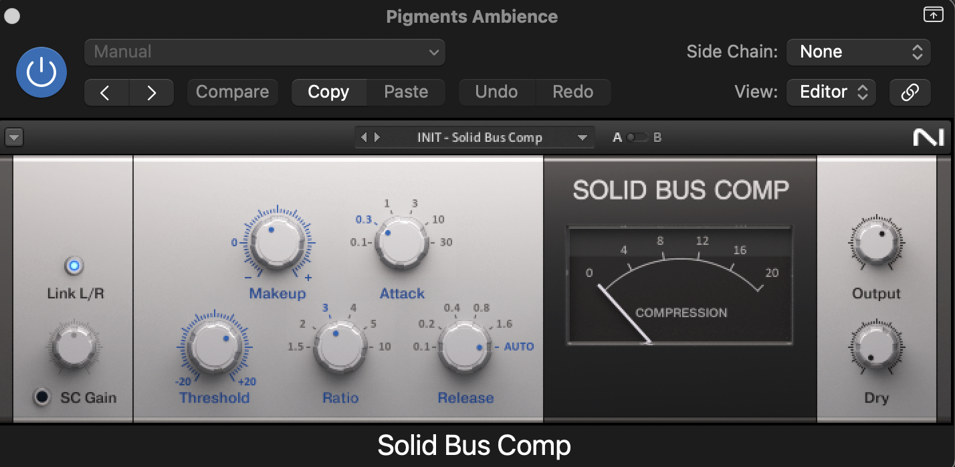The height and width of the screenshot is (467, 955).
Task: Click the Attack 0.3 label
Action: tap(364, 219)
